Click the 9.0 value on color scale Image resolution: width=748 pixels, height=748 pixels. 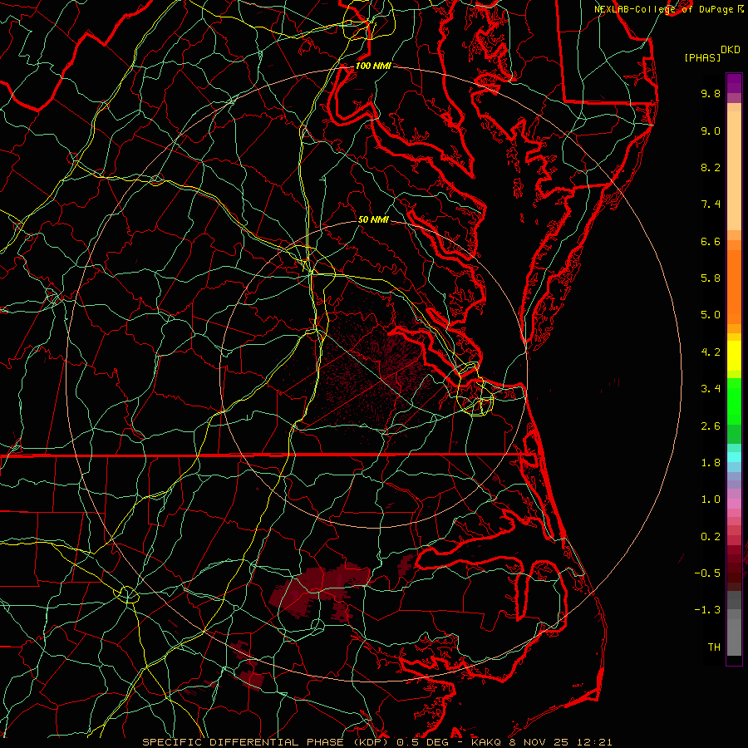tap(711, 130)
